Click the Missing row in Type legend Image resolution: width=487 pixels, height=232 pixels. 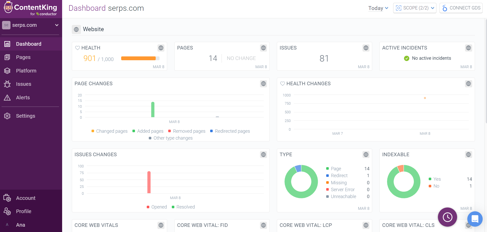tap(348, 183)
